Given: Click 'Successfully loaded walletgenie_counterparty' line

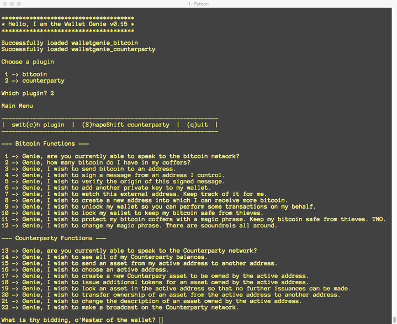Looking at the screenshot, I should click(78, 49).
